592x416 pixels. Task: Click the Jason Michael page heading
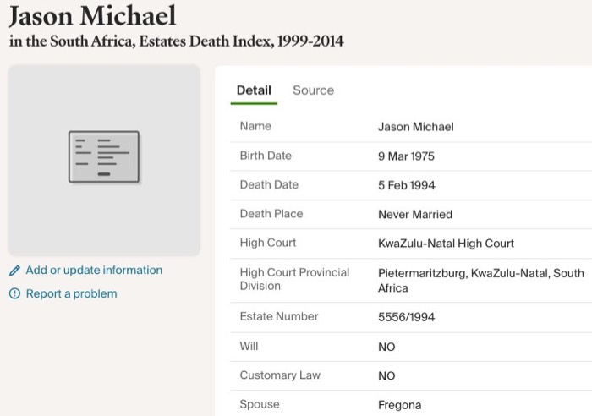(x=92, y=16)
